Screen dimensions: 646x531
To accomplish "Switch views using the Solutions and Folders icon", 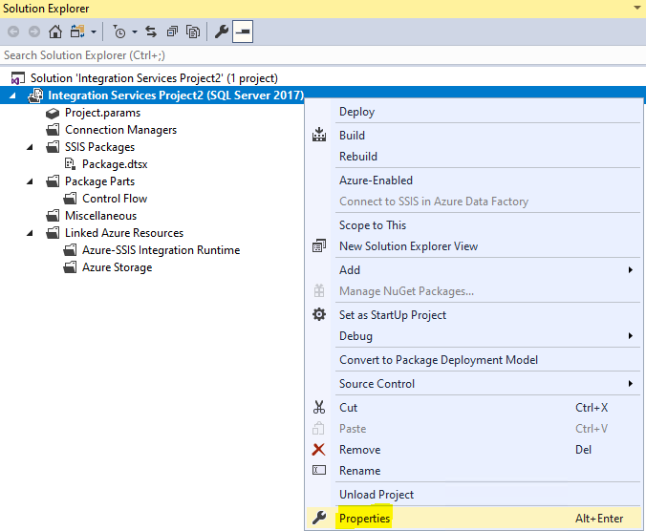I will click(x=77, y=32).
